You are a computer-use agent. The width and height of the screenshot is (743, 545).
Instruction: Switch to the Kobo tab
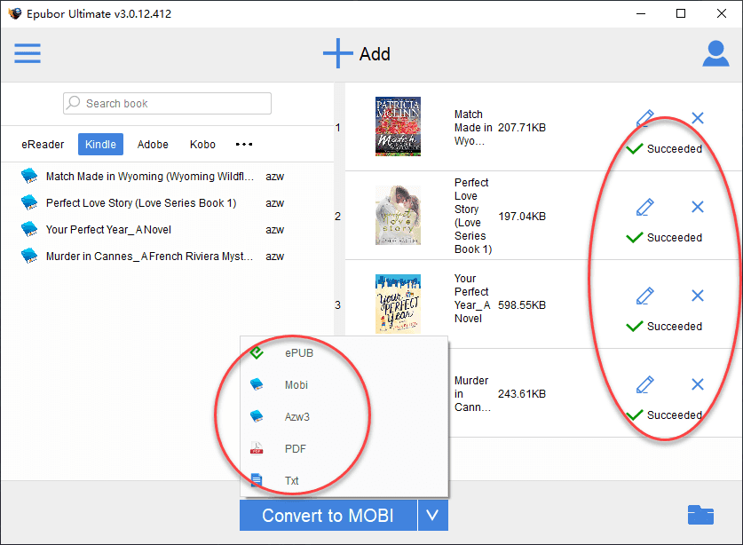[202, 144]
